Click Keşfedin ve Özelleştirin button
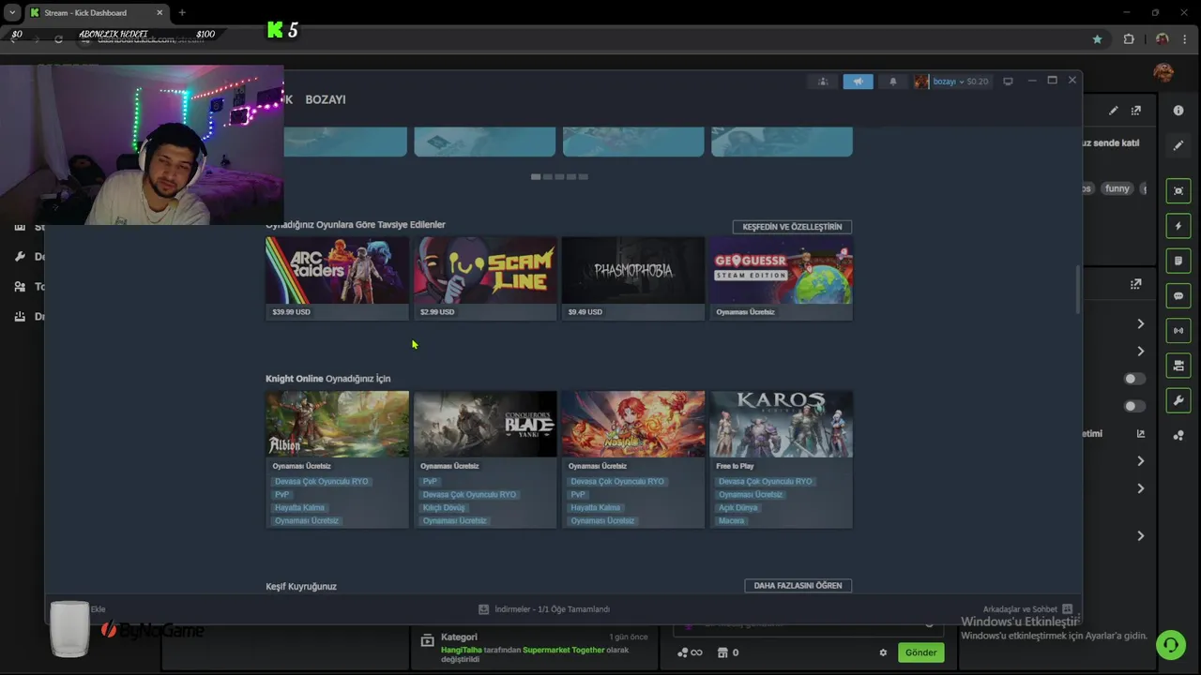The width and height of the screenshot is (1201, 675). [792, 227]
